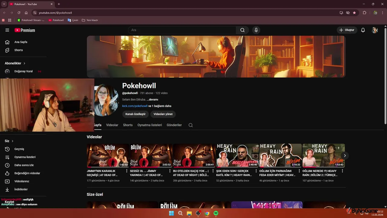This screenshot has height=218, width=387.
Task: Click the search magnifier button
Action: (242, 30)
